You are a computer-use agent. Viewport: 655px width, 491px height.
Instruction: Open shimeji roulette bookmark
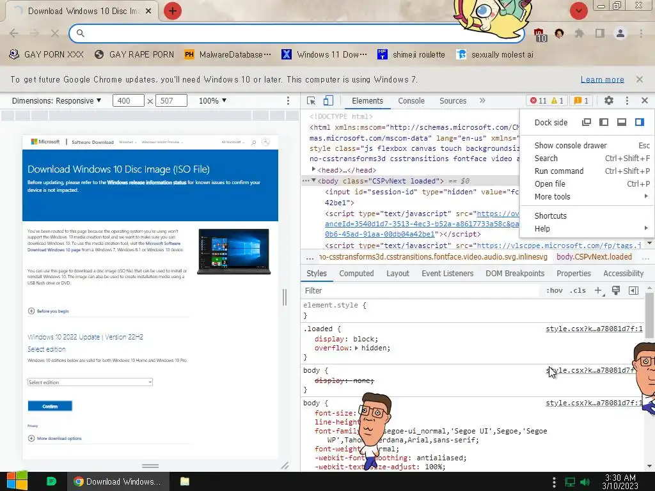[411, 55]
